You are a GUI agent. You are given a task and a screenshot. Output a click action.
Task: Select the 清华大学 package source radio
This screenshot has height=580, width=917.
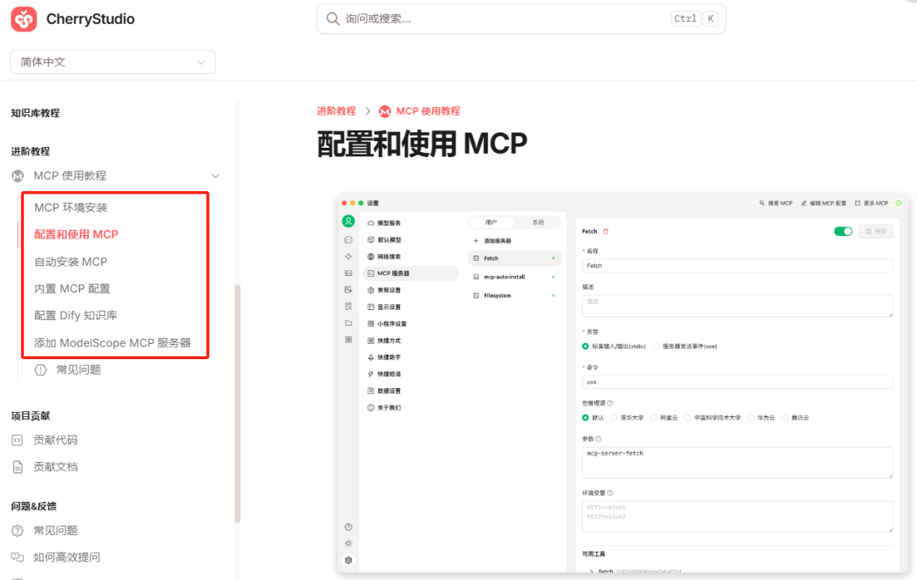[614, 418]
